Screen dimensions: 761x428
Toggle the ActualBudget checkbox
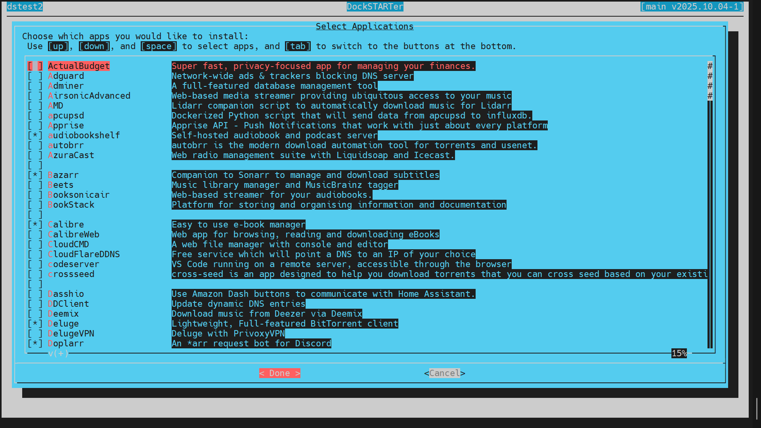point(35,66)
